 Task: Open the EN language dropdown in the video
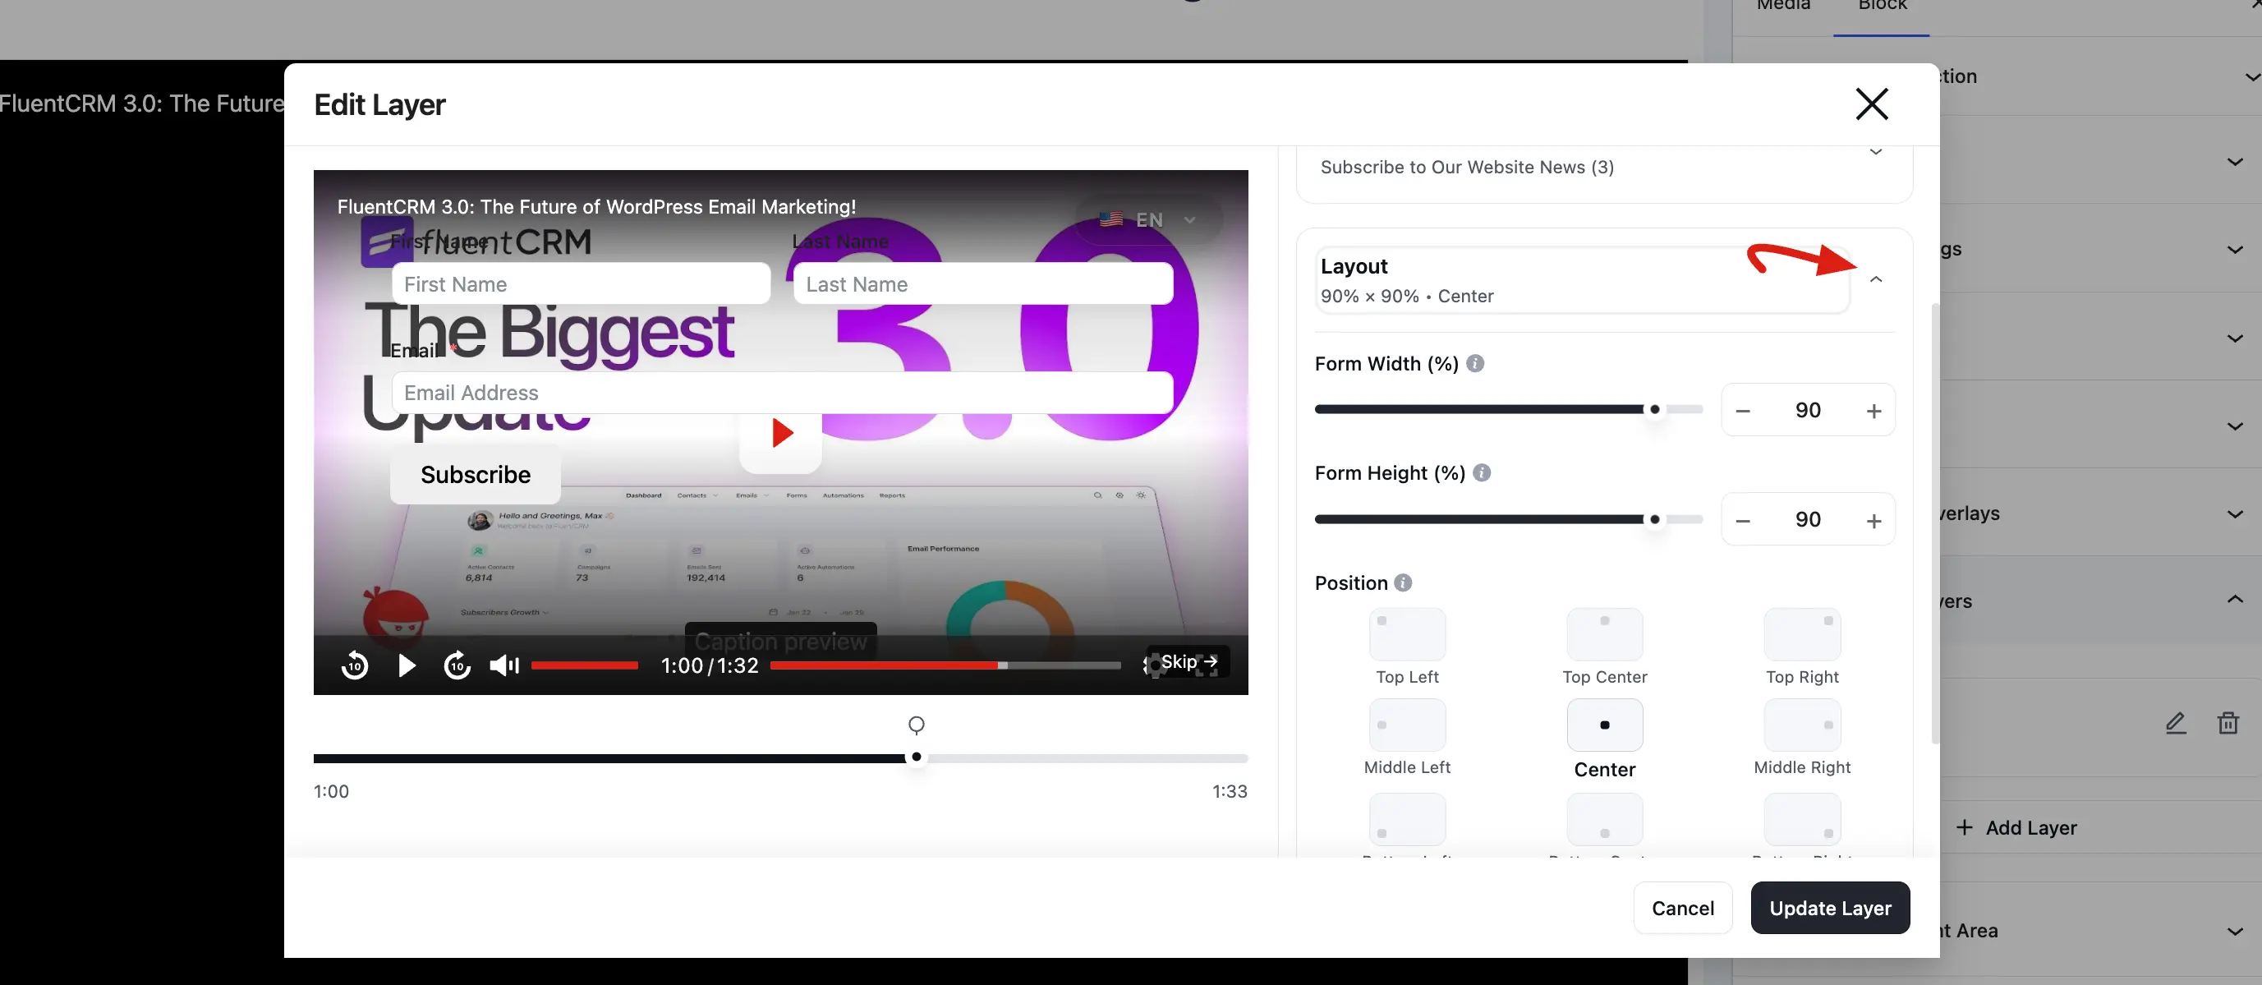point(1148,219)
